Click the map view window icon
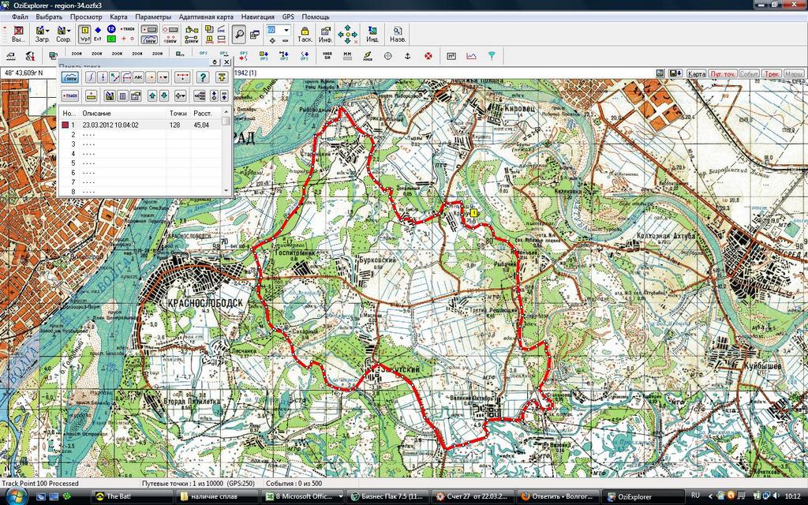 (255, 35)
